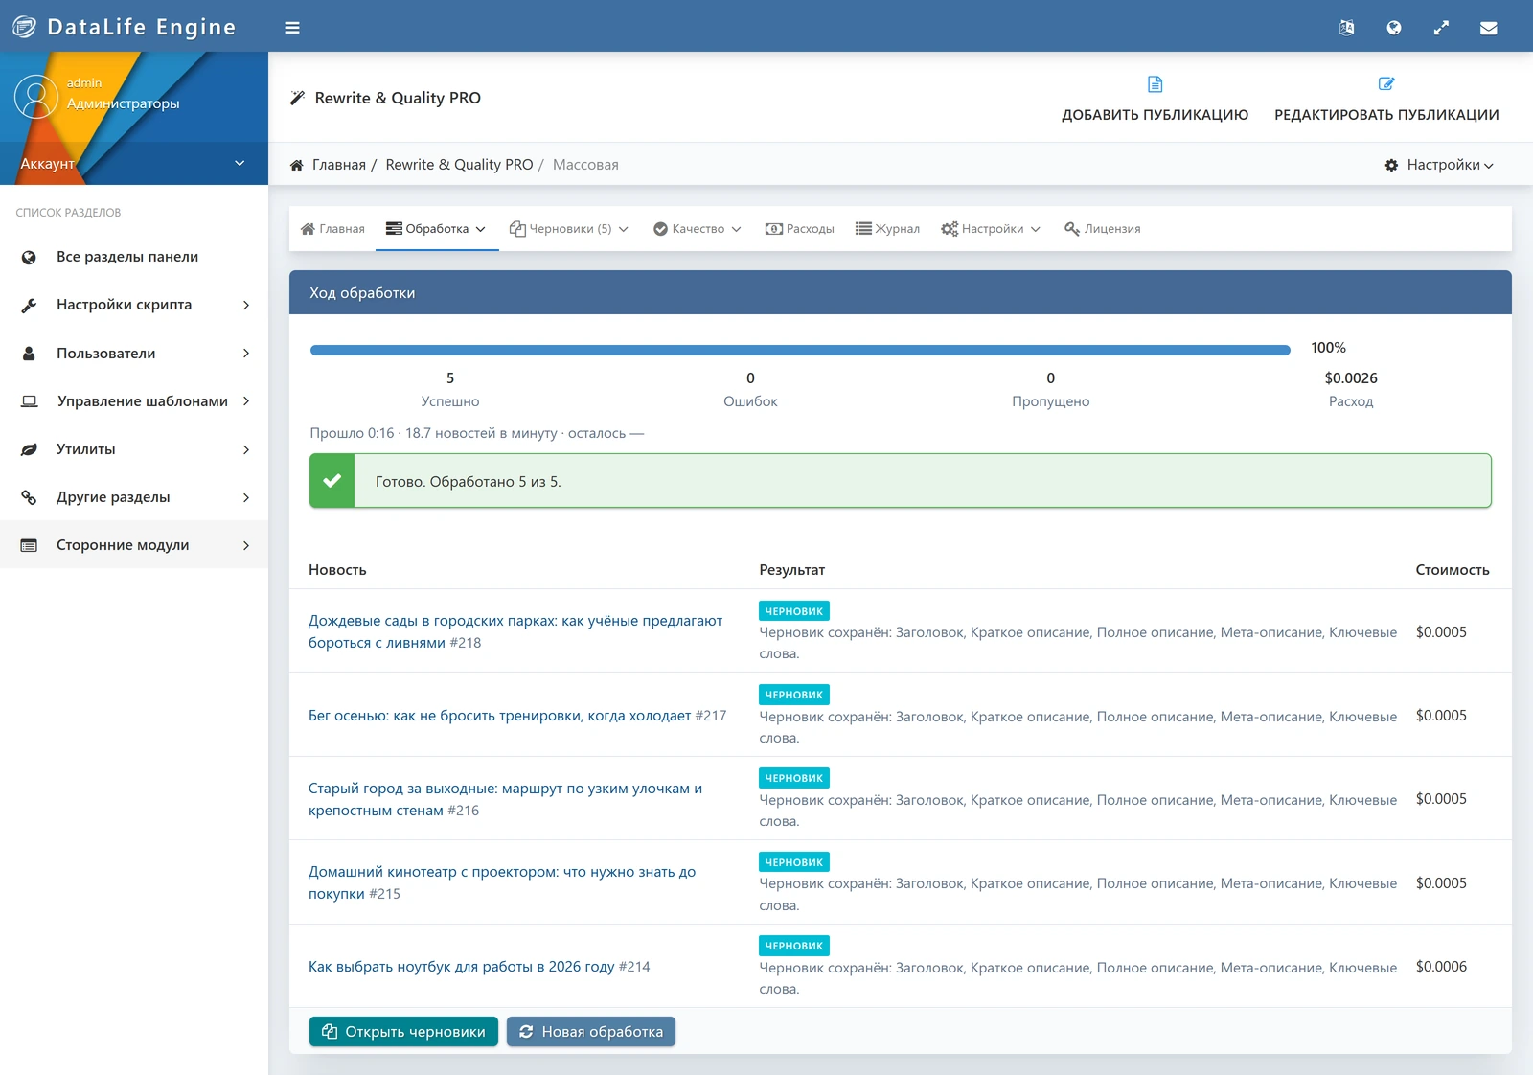Image resolution: width=1533 pixels, height=1075 pixels.
Task: Click the ДОБАВИТЬ ПУБЛИКАЦИЮ label
Action: coord(1155,115)
